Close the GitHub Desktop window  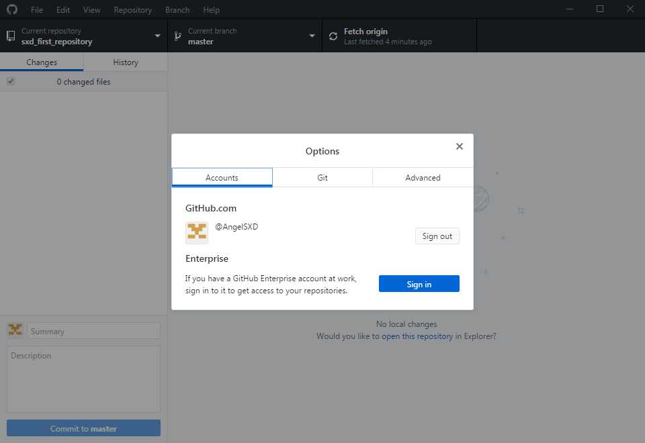click(630, 9)
